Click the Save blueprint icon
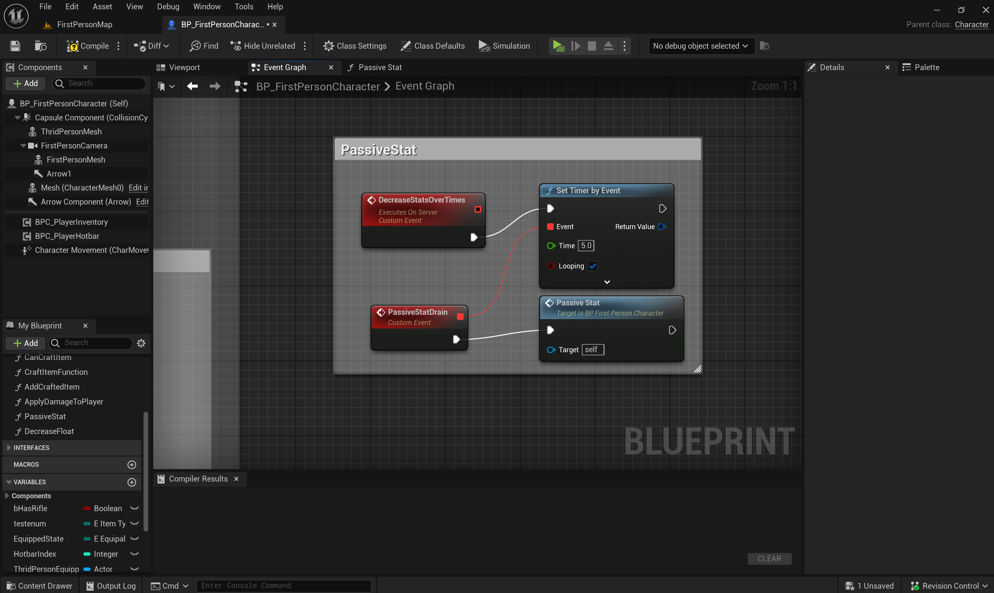 pyautogui.click(x=15, y=46)
